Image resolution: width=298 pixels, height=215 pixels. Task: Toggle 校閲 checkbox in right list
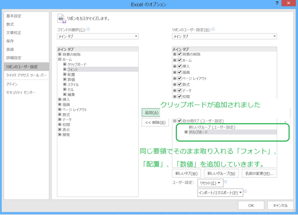coord(180,96)
